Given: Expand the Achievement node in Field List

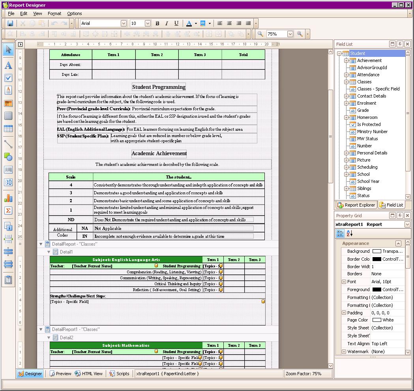Looking at the screenshot, I should click(346, 60).
